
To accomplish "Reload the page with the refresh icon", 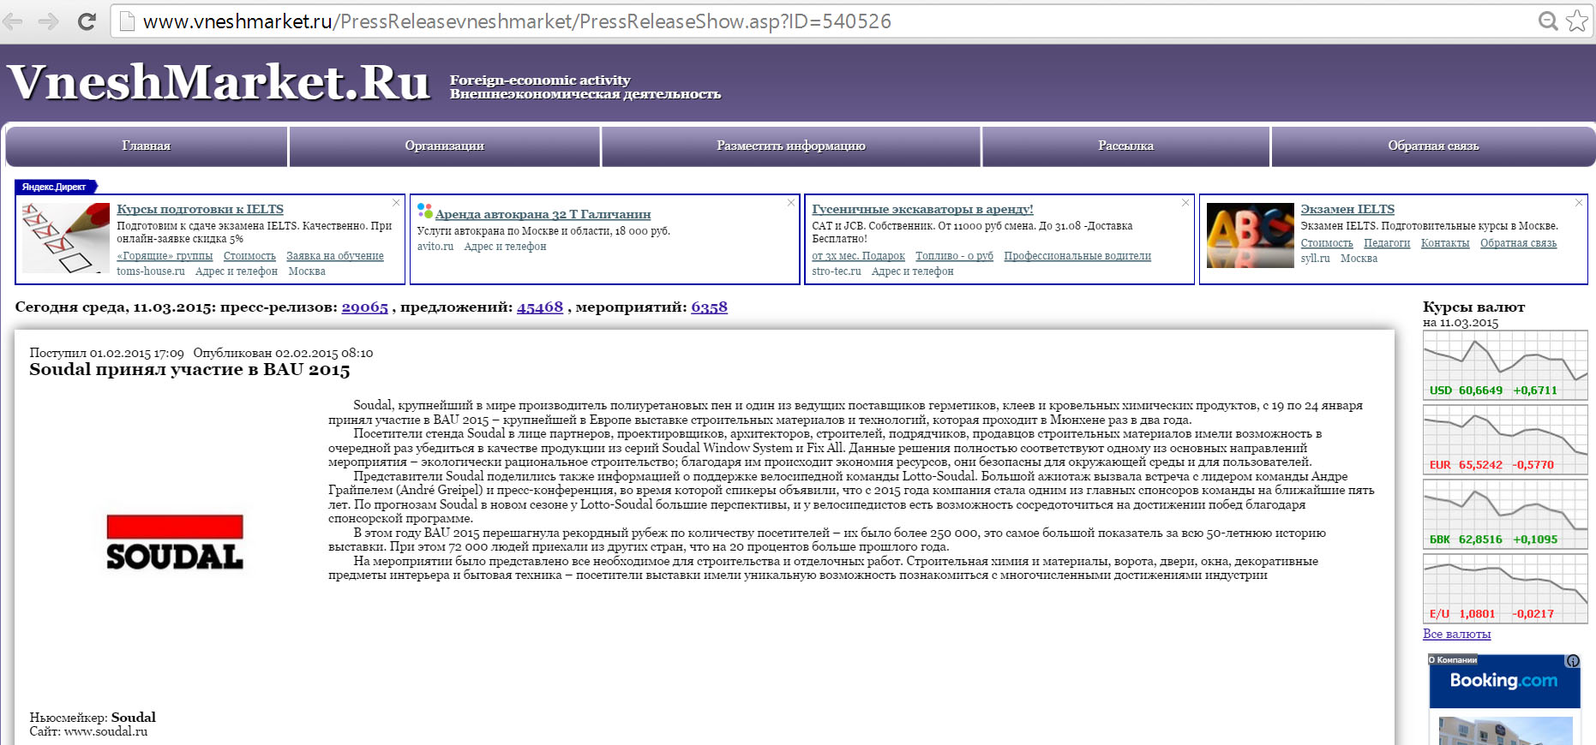I will pyautogui.click(x=87, y=21).
